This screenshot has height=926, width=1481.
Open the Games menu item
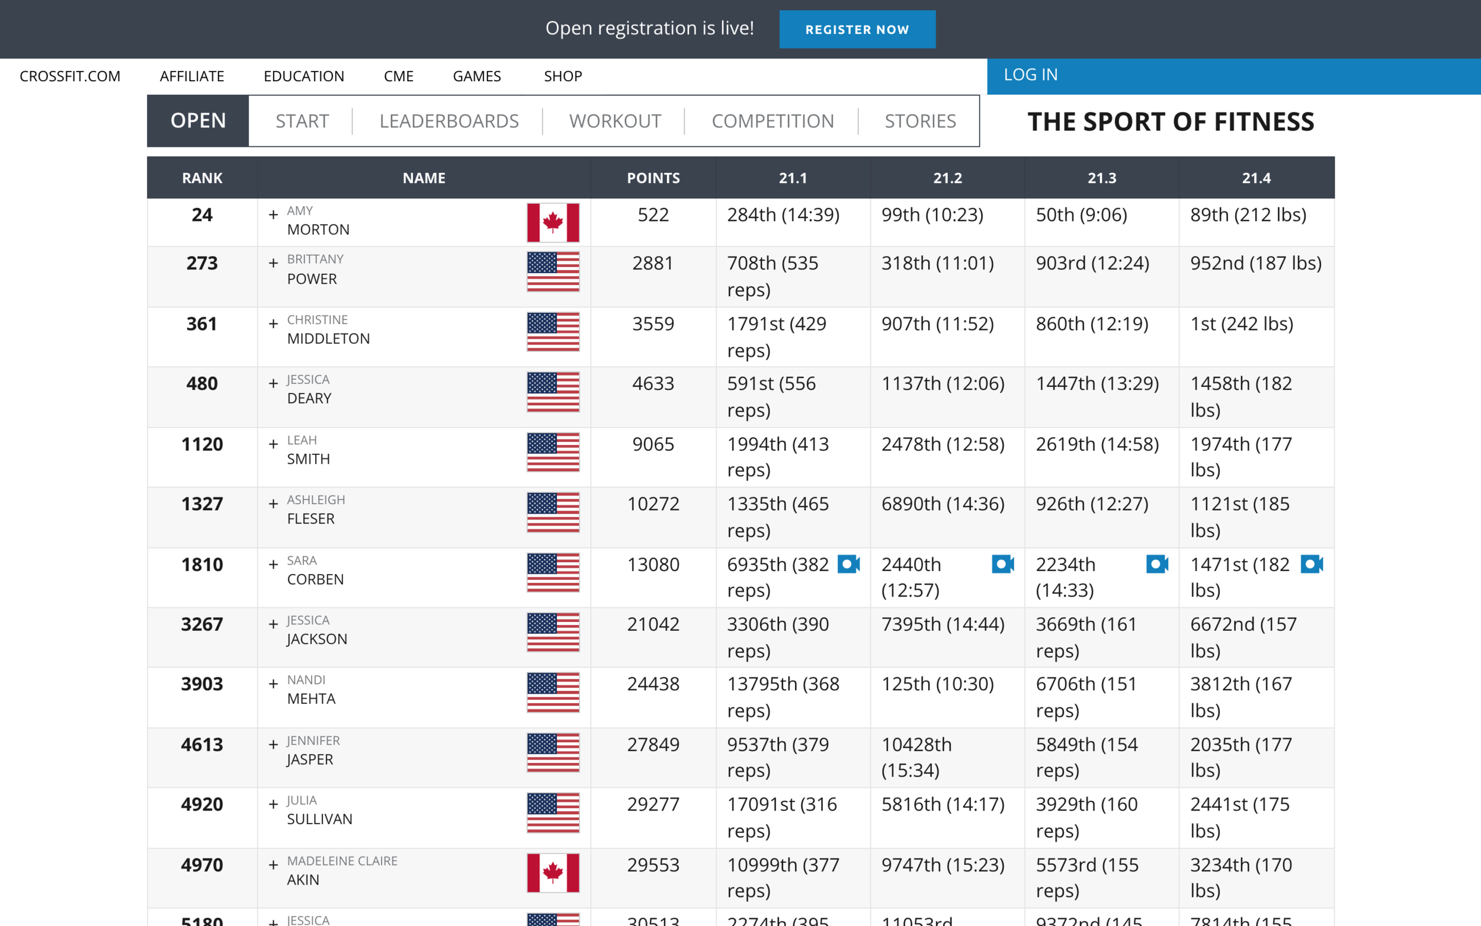(x=476, y=76)
